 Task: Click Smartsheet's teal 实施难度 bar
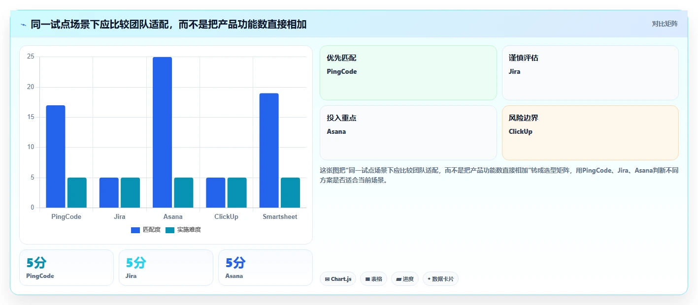[x=290, y=192]
